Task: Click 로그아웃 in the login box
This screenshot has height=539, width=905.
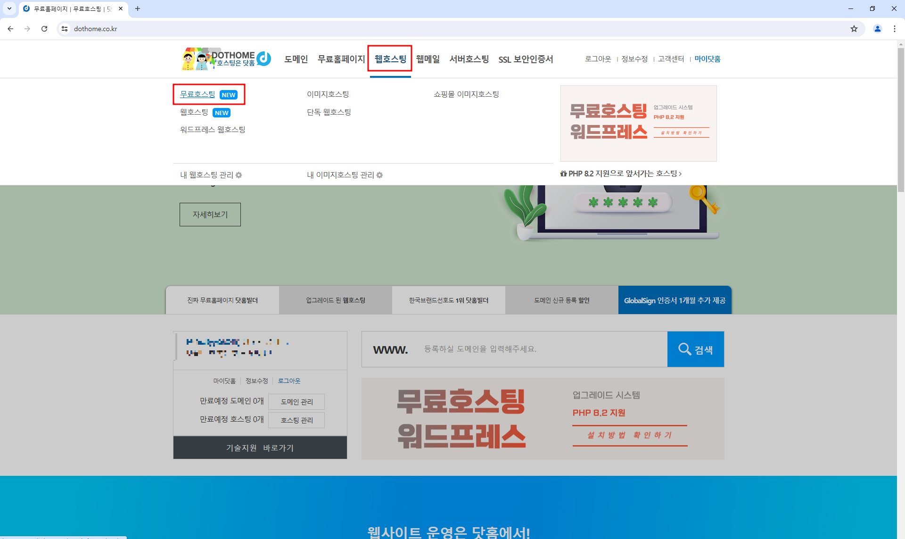Action: pos(289,381)
